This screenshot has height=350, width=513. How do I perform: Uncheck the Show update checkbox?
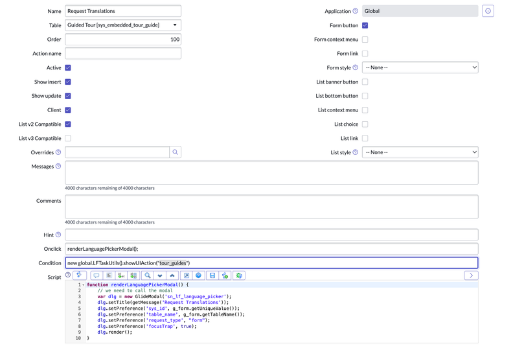click(x=68, y=96)
